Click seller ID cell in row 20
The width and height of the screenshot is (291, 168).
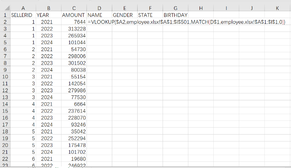pyautogui.click(x=23, y=145)
